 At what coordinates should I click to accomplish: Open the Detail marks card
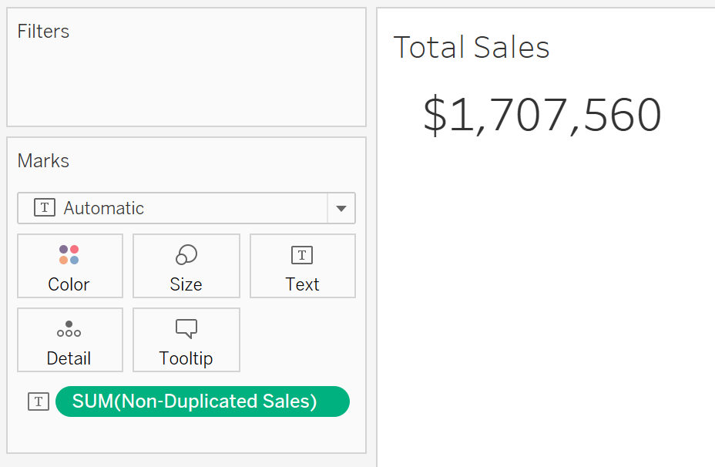pyautogui.click(x=70, y=340)
